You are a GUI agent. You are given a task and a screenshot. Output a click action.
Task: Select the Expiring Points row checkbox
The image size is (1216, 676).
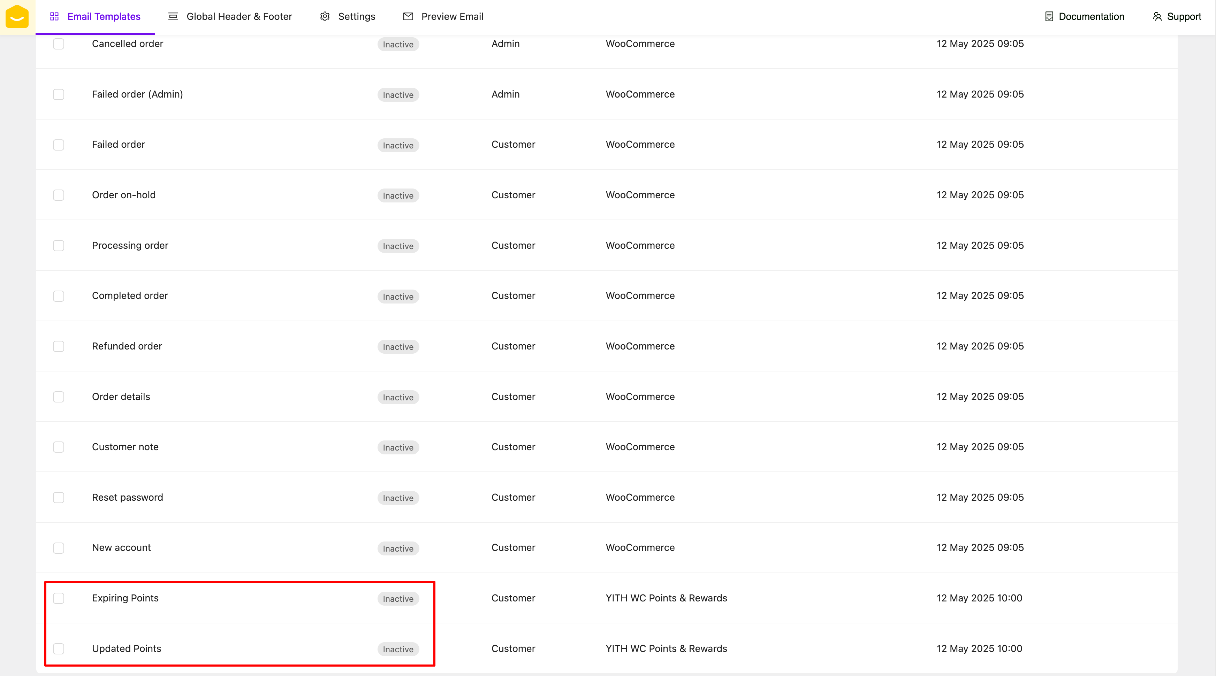pyautogui.click(x=59, y=598)
